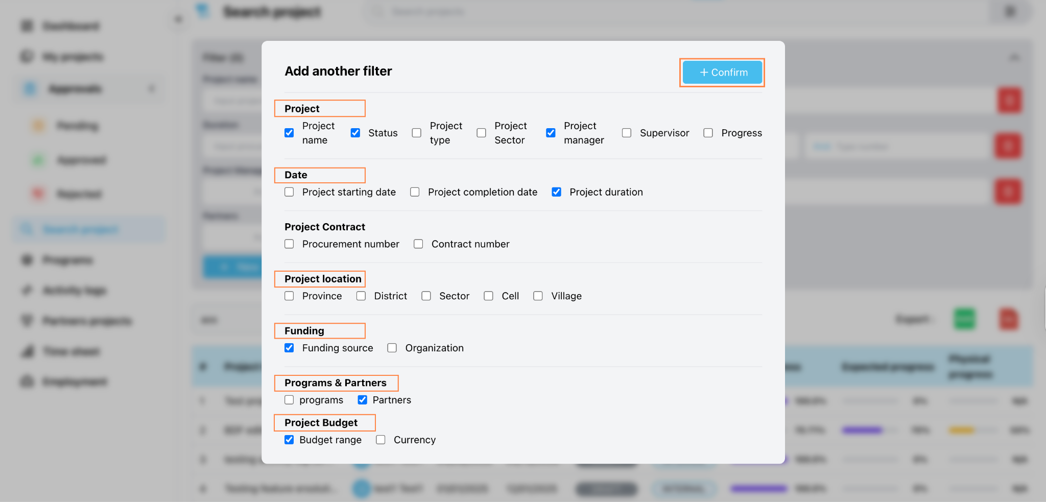Enable the Progress filter checkbox
The height and width of the screenshot is (502, 1046).
[708, 133]
